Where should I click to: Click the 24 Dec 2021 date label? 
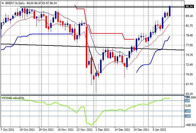[141, 130]
